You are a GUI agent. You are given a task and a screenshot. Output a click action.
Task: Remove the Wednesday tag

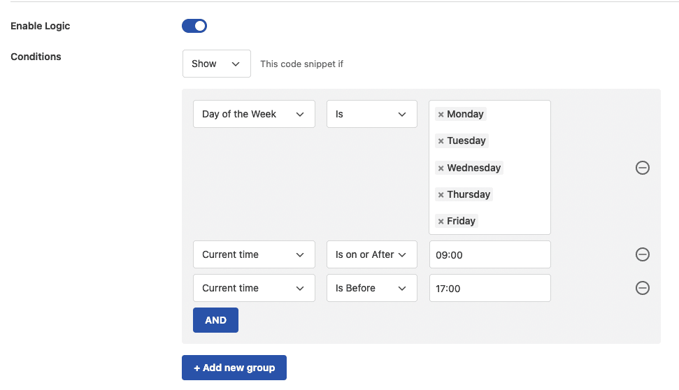pyautogui.click(x=441, y=168)
